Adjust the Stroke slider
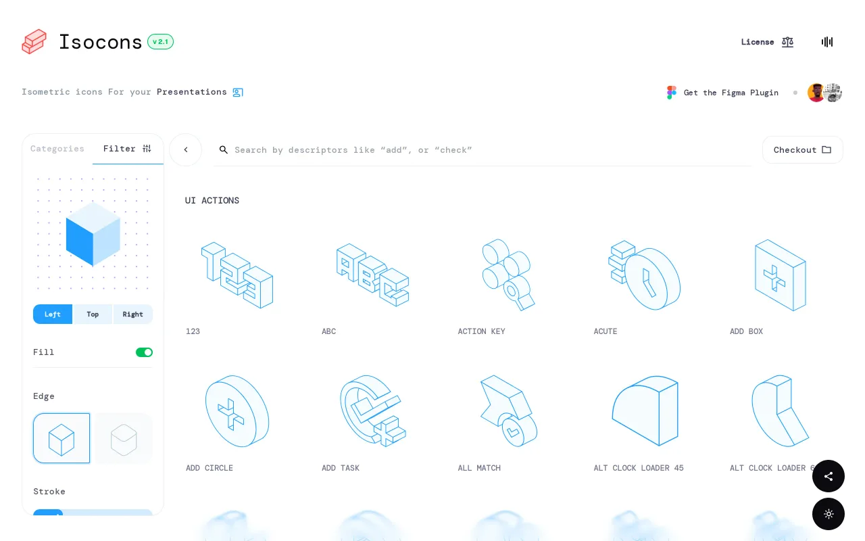Viewport: 865px width, 541px height. coord(93,513)
